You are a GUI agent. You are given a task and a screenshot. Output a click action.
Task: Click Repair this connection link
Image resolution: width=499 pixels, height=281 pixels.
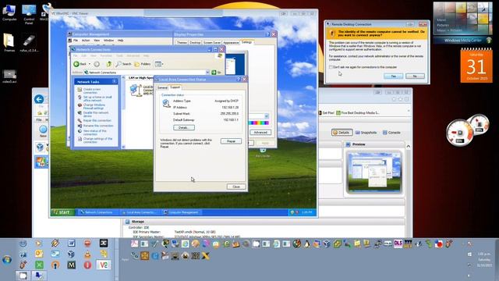tap(97, 120)
